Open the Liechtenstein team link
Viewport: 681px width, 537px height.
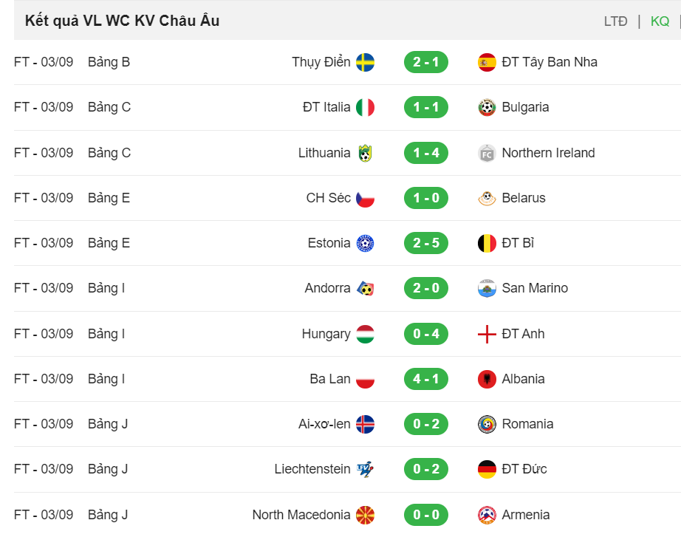click(x=312, y=469)
